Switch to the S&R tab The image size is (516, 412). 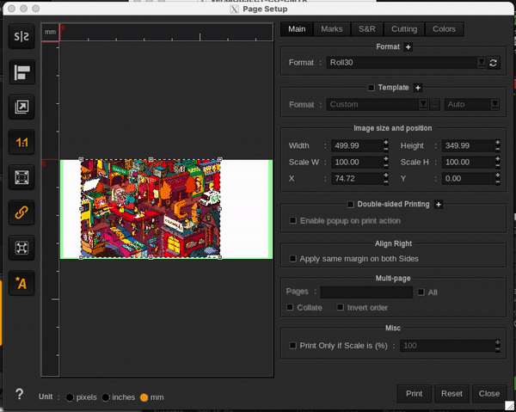pos(367,29)
